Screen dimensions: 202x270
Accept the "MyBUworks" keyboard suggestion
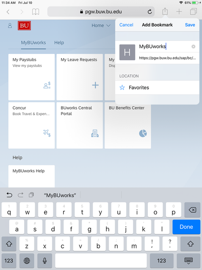click(x=60, y=195)
